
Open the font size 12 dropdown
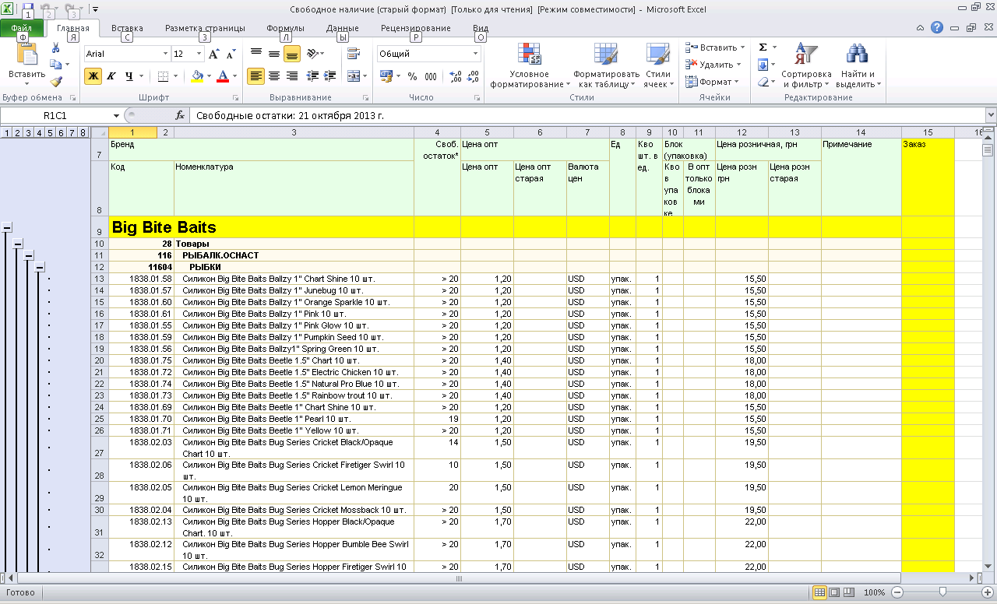pos(199,54)
